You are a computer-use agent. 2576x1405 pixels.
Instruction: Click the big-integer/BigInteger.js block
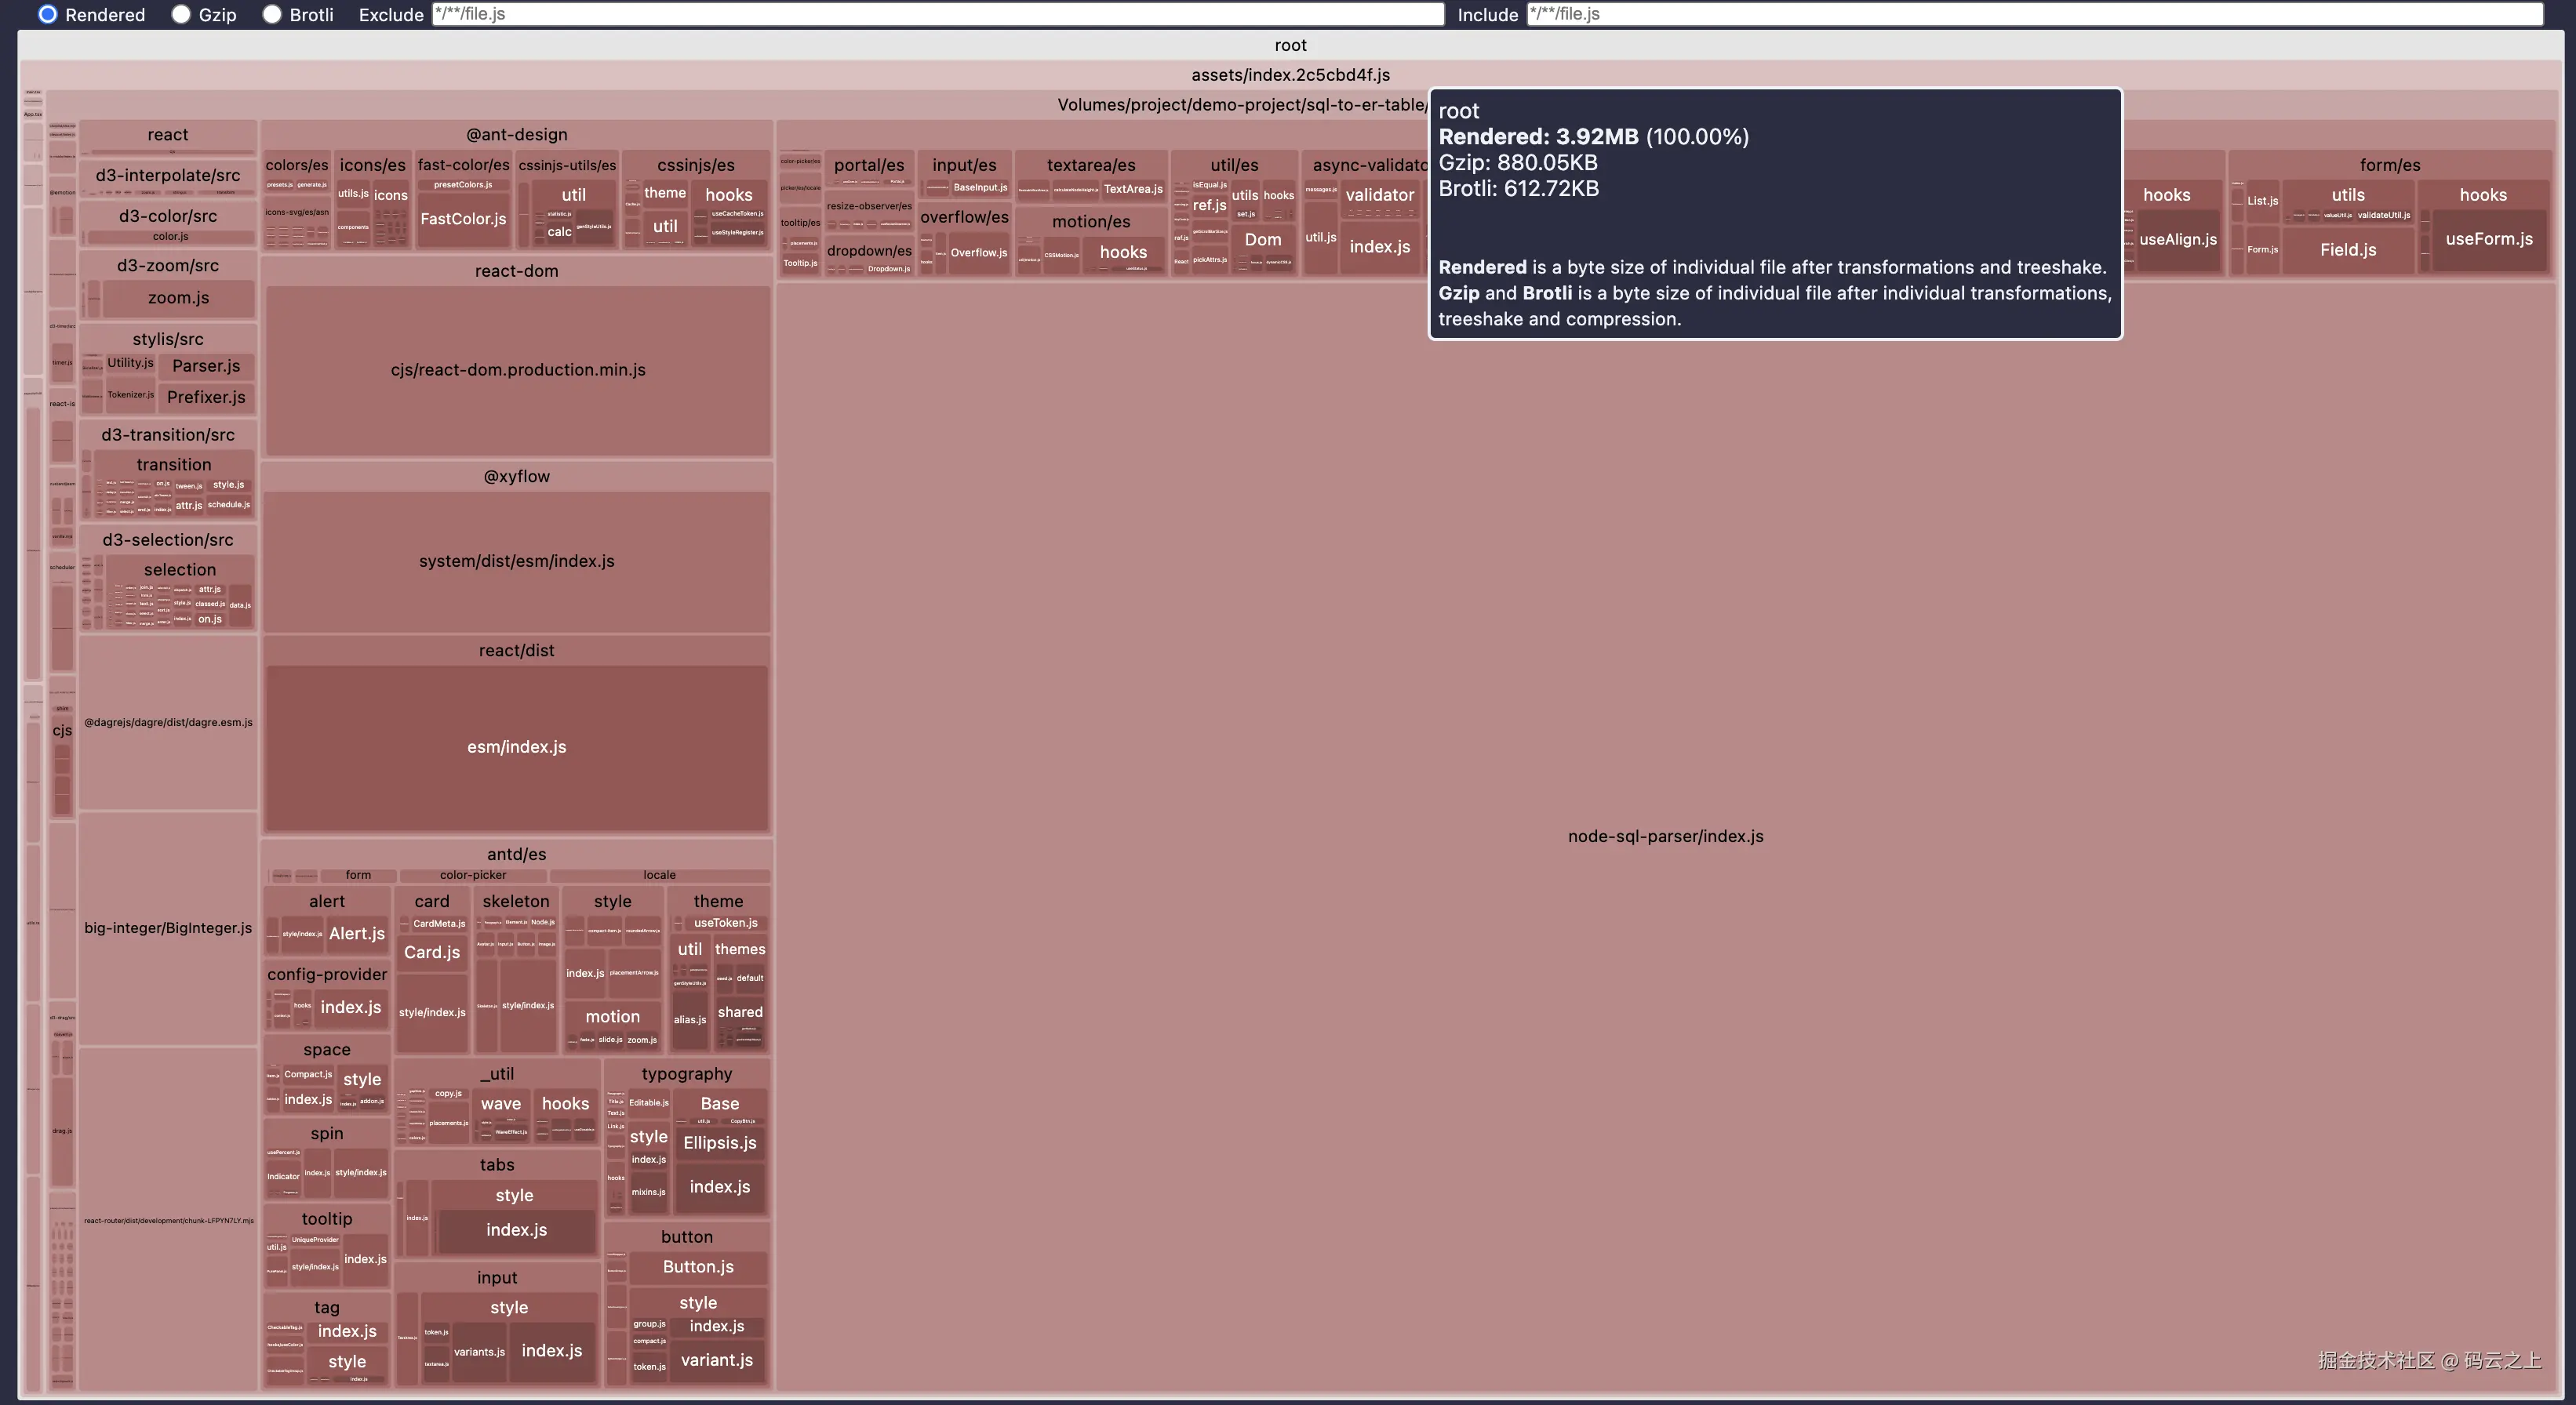click(x=168, y=928)
